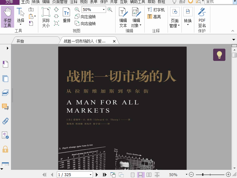Set view to Actual Size (实际大小)

pos(46,17)
